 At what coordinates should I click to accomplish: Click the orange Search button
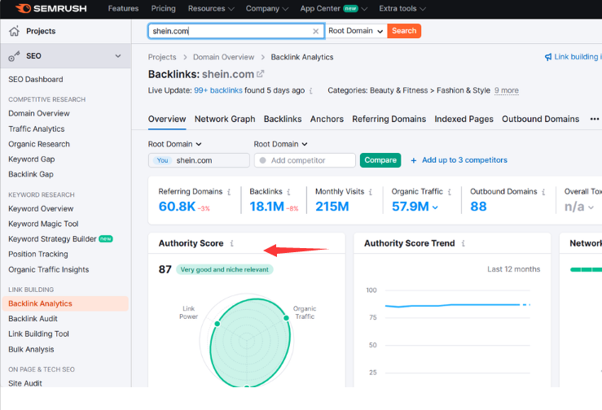pos(404,31)
